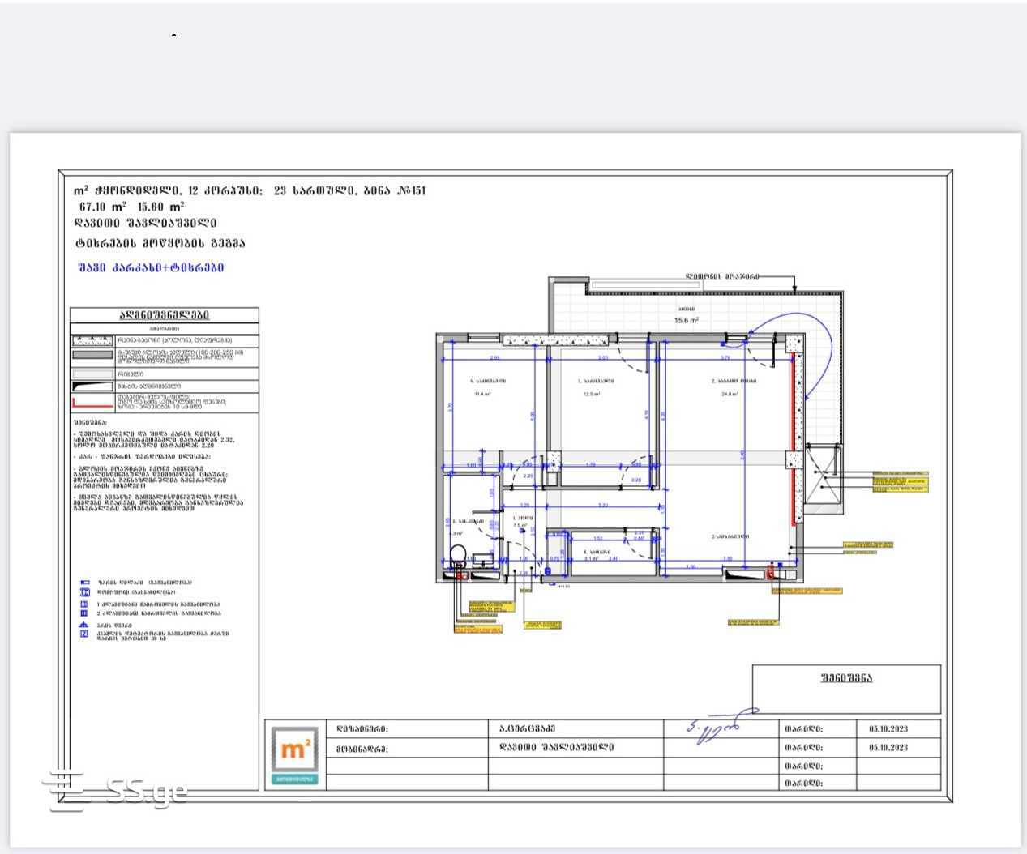The width and height of the screenshot is (1027, 854).
Task: Click the 67.10 m² area text
Action: coord(102,207)
